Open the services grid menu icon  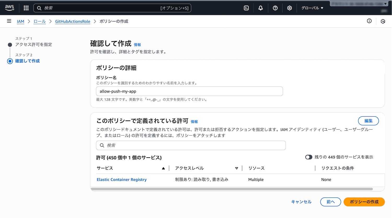pyautogui.click(x=26, y=8)
